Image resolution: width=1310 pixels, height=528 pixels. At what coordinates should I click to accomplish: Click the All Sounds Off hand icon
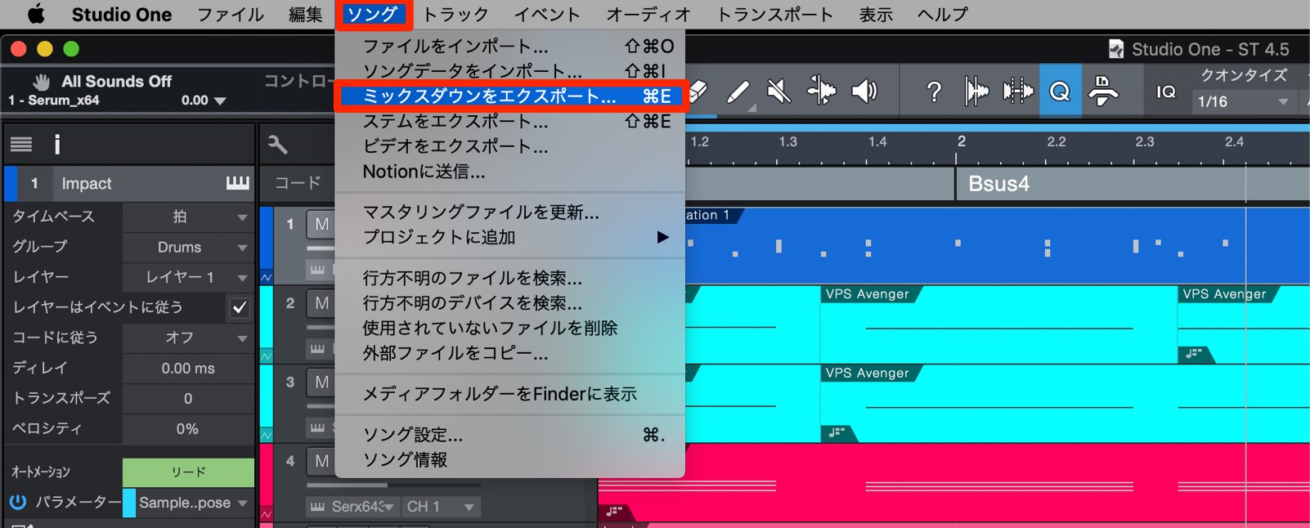pos(42,81)
